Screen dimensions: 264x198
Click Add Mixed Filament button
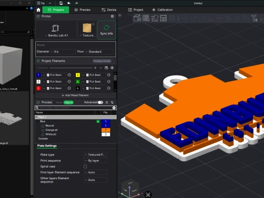coord(75,95)
